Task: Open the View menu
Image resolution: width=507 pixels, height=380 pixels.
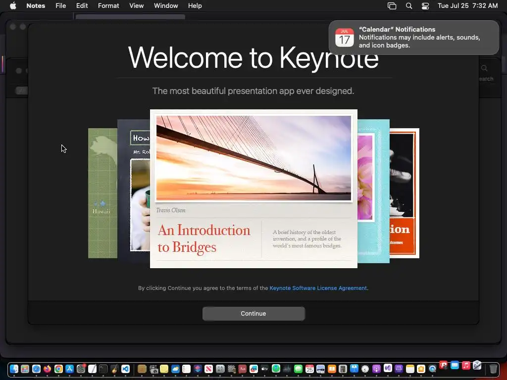Action: 137,6
